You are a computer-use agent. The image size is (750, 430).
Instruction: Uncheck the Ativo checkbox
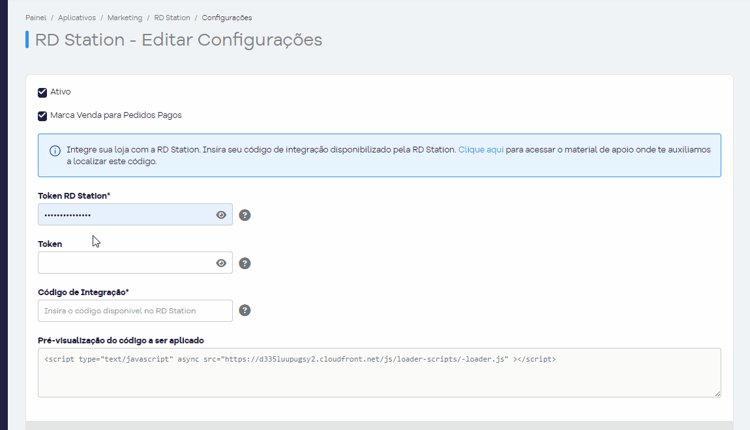click(x=42, y=93)
